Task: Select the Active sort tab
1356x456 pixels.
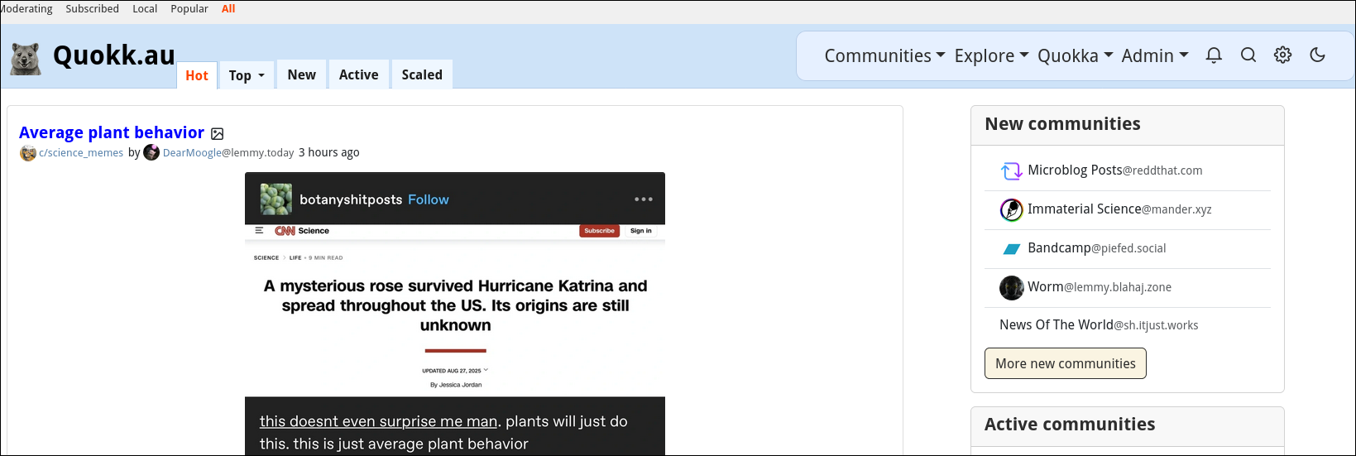Action: coord(358,74)
